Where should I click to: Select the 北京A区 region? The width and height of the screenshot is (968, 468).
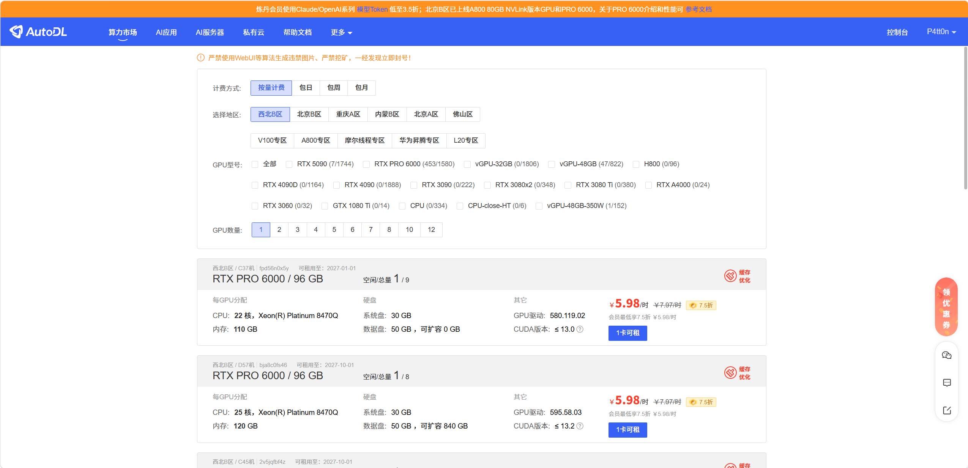tap(426, 115)
